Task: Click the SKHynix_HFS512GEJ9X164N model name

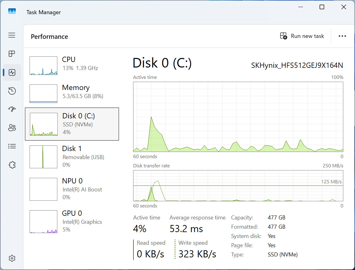Action: [x=297, y=65]
